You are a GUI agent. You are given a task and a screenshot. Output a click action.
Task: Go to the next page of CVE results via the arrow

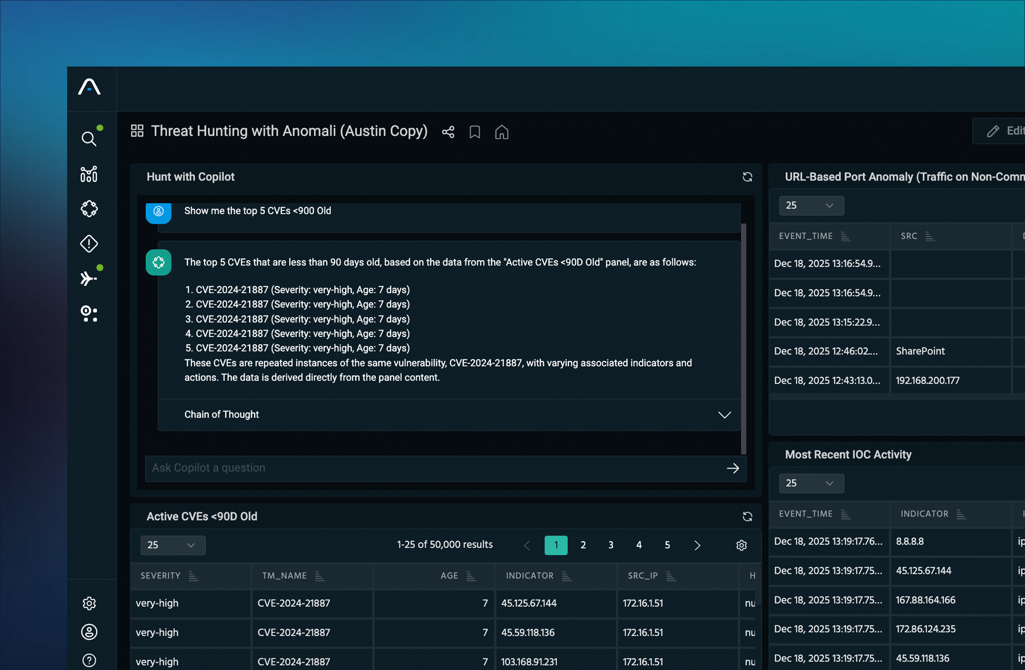point(697,545)
